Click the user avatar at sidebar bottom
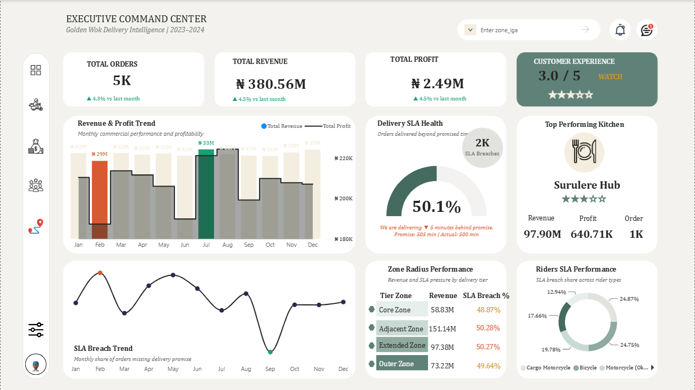The height and width of the screenshot is (390, 695). tap(36, 364)
